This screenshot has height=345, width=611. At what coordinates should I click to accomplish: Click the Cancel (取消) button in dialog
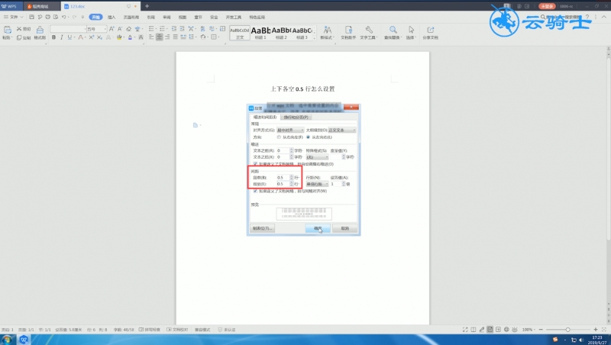pyautogui.click(x=345, y=228)
